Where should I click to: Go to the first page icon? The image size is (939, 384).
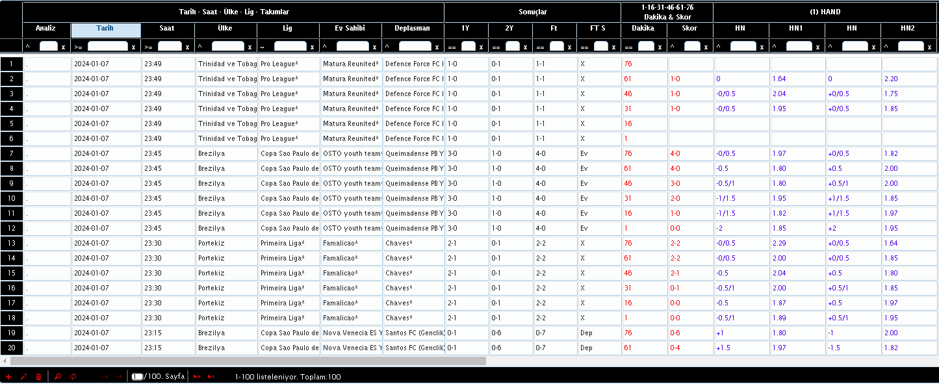(105, 376)
